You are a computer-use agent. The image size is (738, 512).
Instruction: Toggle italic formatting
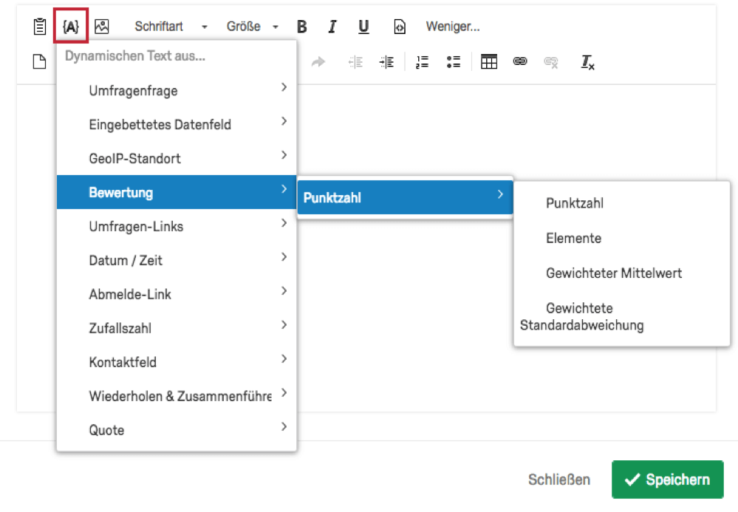tap(332, 27)
